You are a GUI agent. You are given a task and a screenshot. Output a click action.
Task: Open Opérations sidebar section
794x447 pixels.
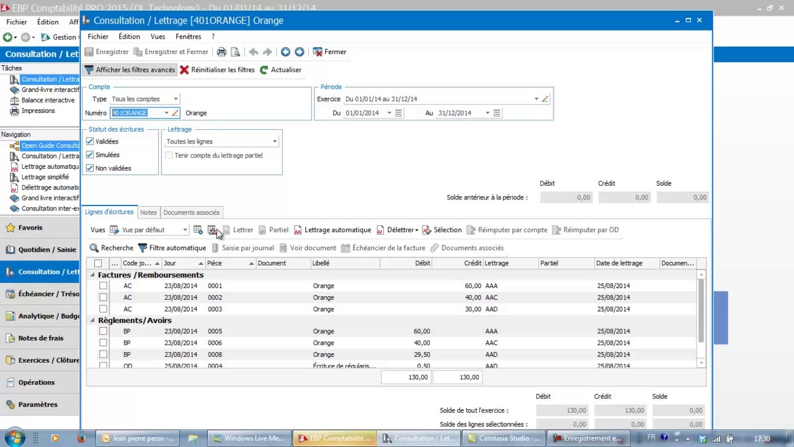[40, 382]
